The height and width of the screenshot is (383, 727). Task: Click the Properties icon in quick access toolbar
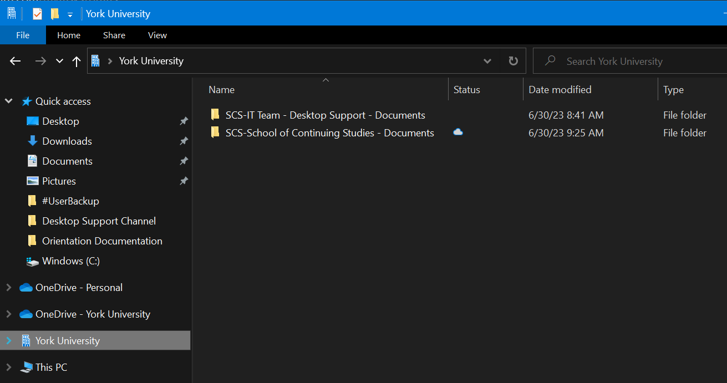point(37,14)
